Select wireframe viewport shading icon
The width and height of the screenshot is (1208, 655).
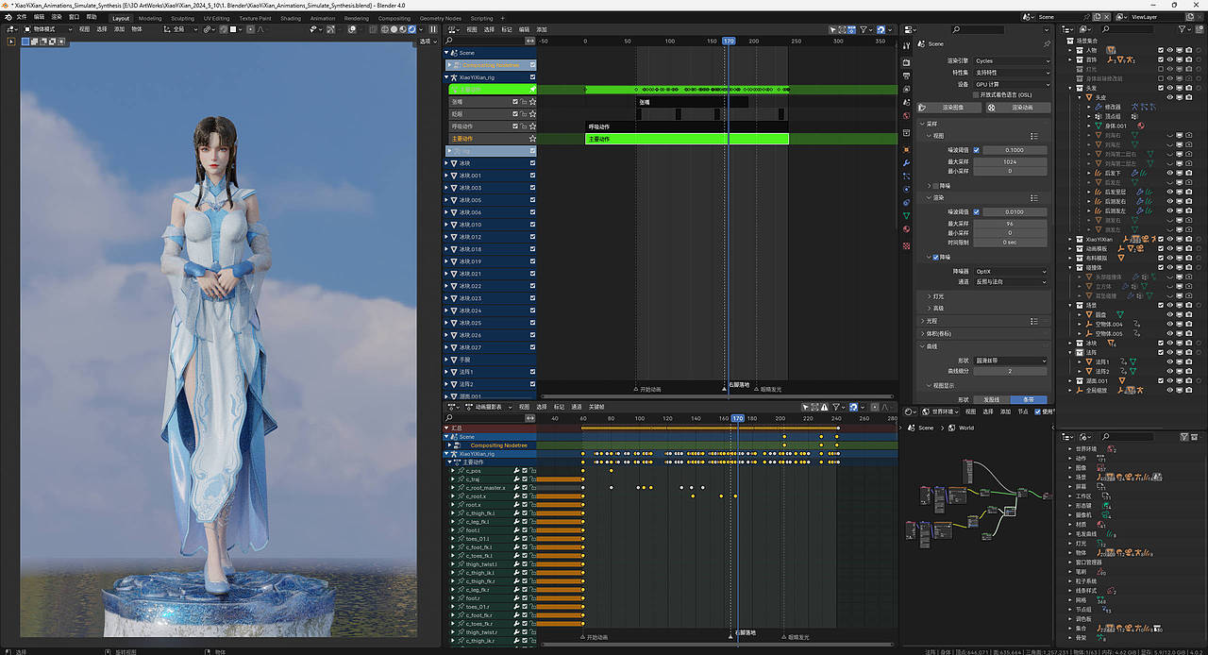(x=383, y=29)
